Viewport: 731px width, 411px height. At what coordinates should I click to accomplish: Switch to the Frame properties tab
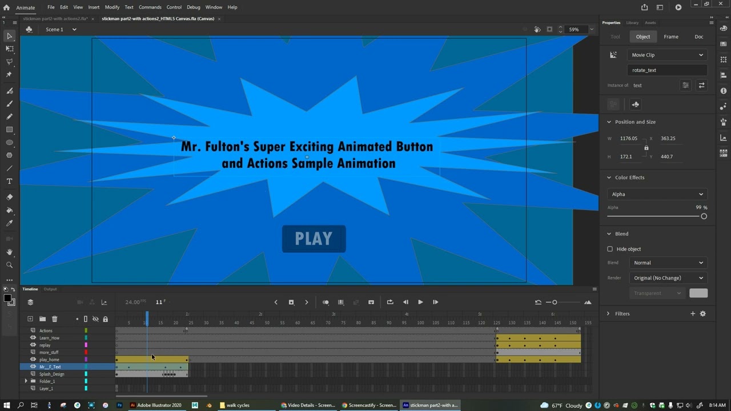[x=671, y=37]
